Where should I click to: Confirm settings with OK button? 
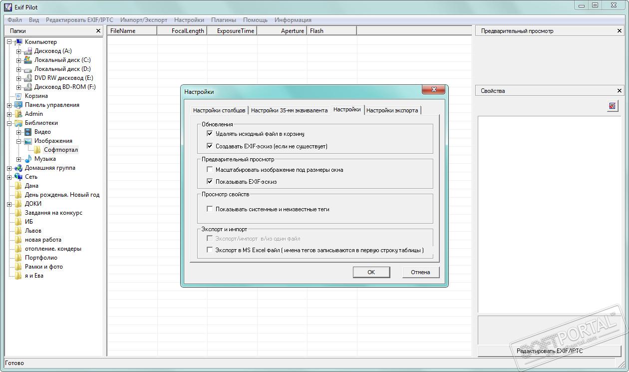tap(371, 272)
